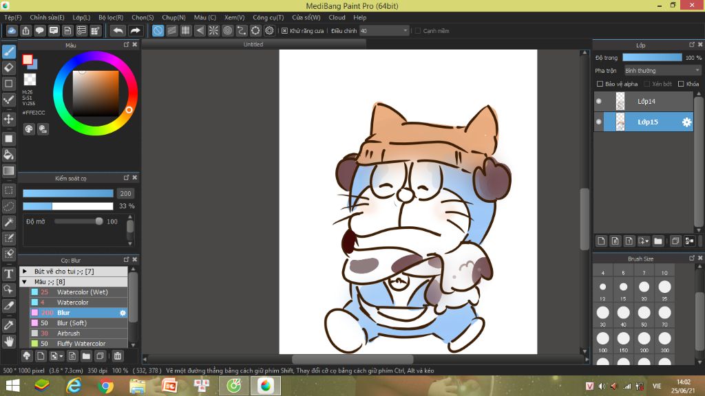Toggle the Khử răng cưa checkbox
Image resolution: width=705 pixels, height=396 pixels.
point(284,31)
